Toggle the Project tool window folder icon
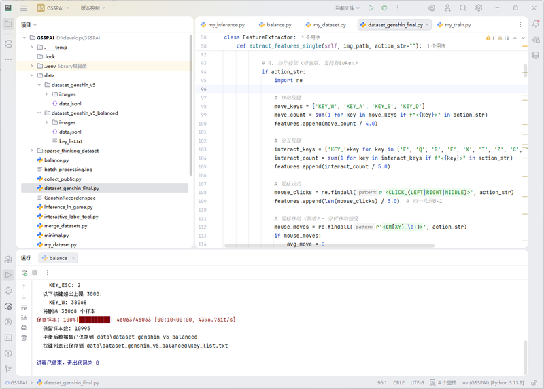Image resolution: width=544 pixels, height=389 pixels. [8, 24]
